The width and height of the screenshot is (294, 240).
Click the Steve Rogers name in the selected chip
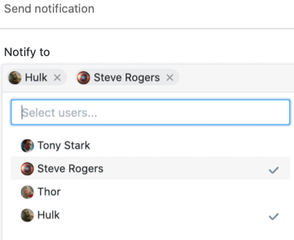127,77
